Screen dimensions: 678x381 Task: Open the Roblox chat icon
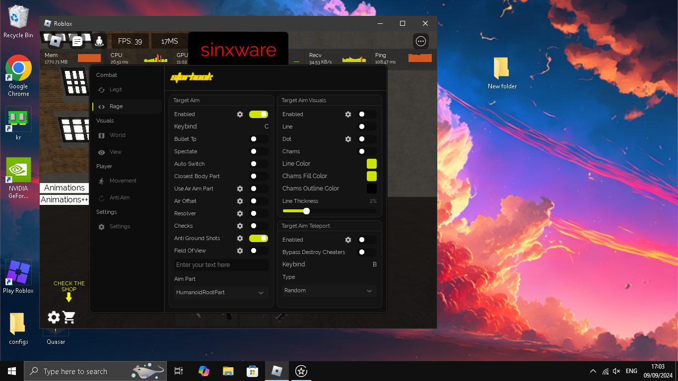click(x=77, y=41)
